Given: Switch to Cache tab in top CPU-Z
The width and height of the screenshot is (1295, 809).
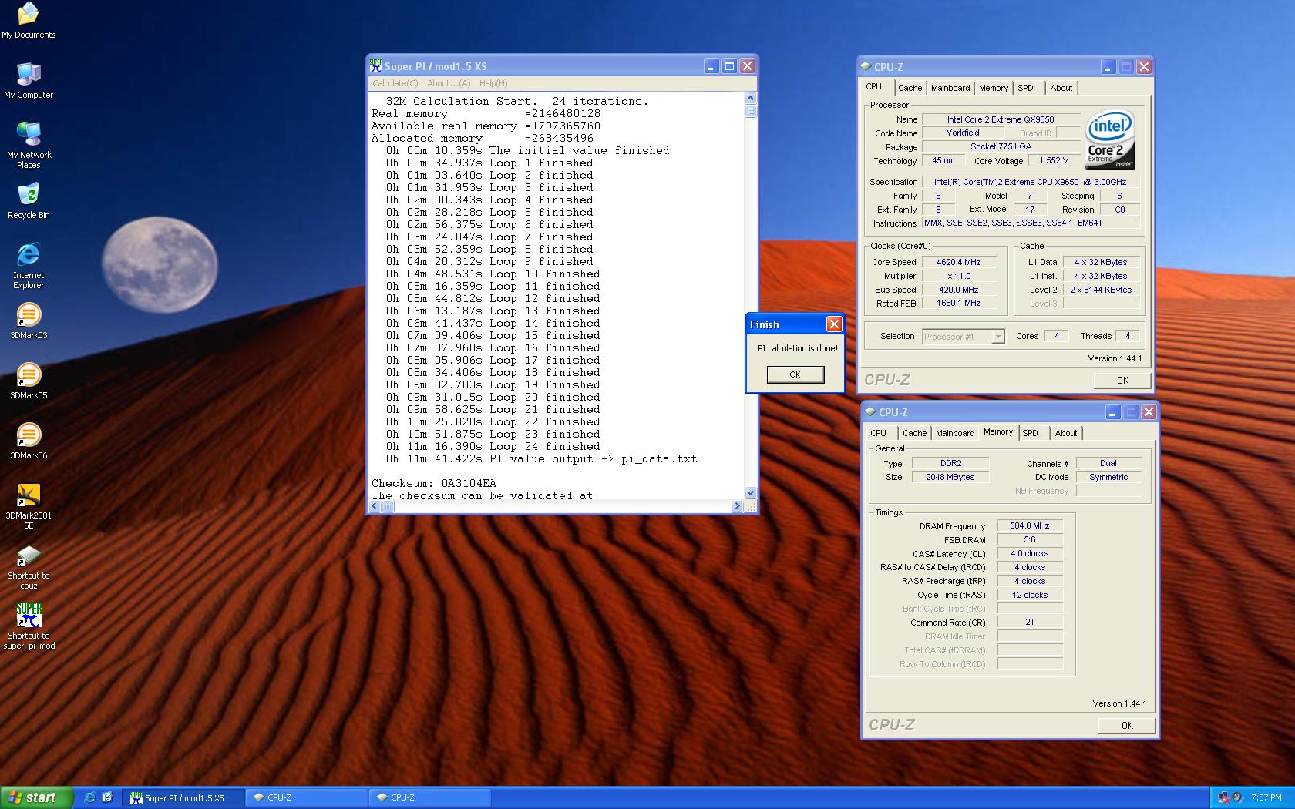Looking at the screenshot, I should tap(910, 88).
